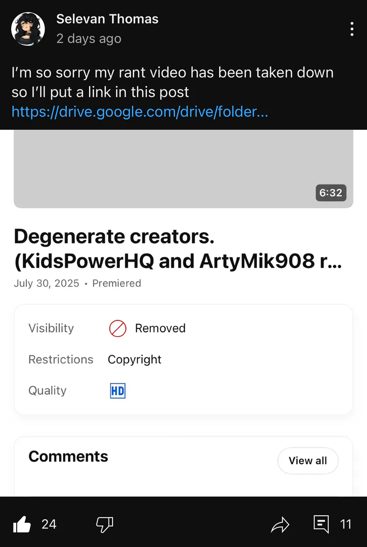Click the Comments section heading
367x547 pixels.
68,456
